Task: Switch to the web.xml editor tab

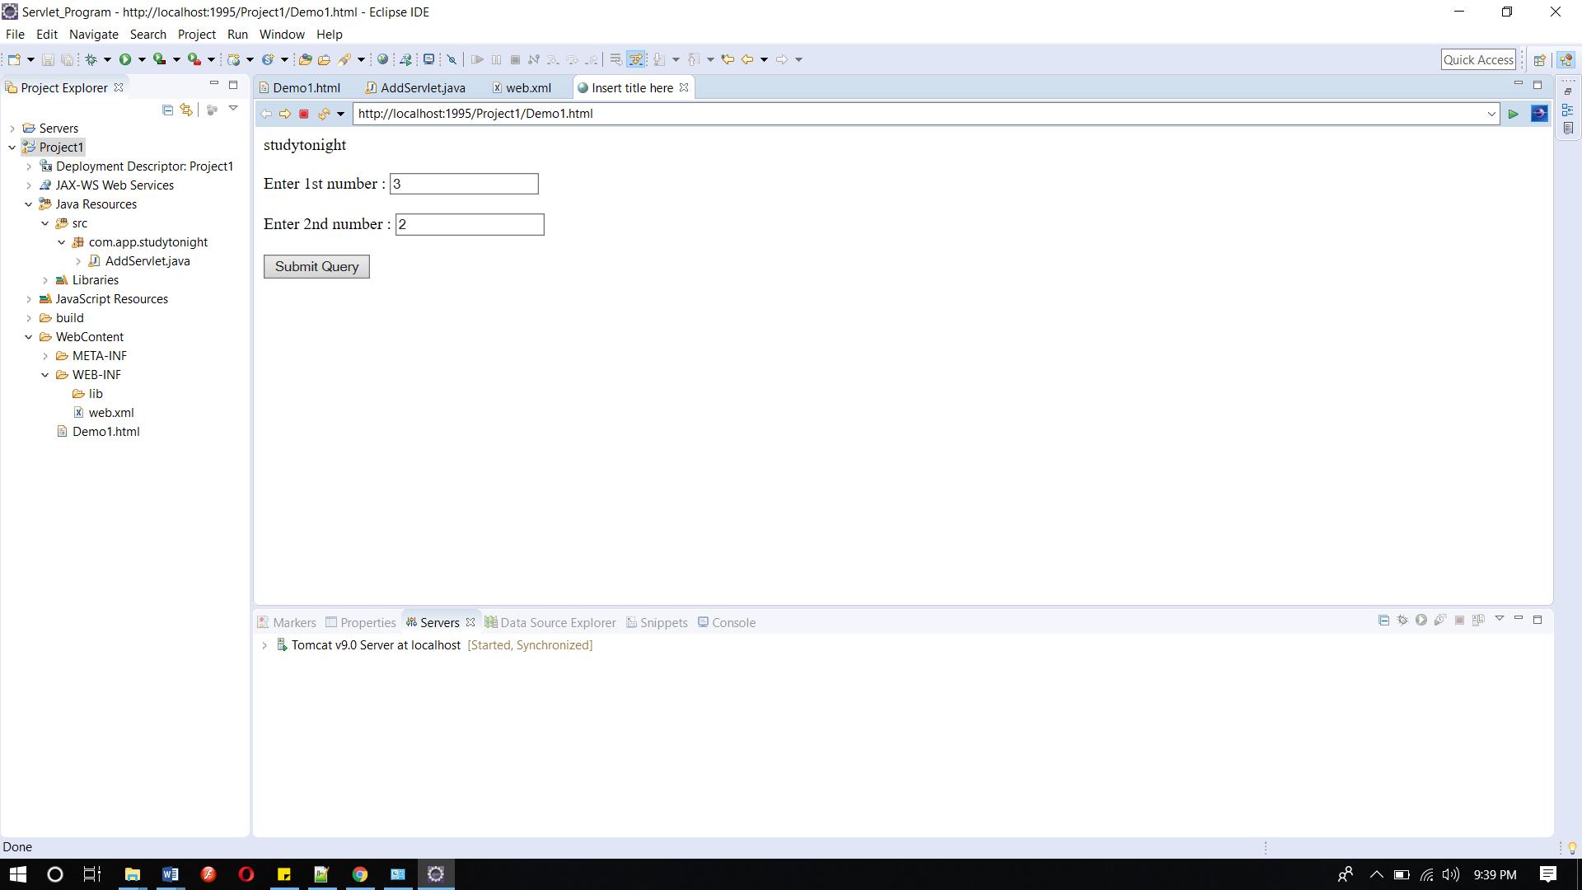Action: point(522,88)
